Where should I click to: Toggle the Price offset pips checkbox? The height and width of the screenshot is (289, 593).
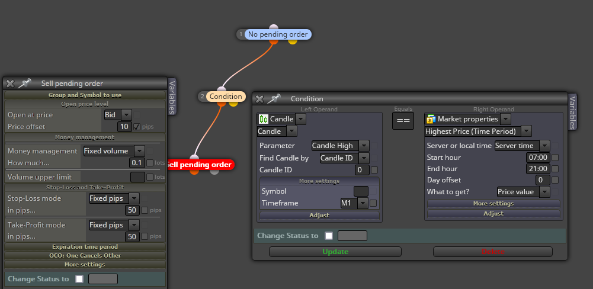point(137,127)
